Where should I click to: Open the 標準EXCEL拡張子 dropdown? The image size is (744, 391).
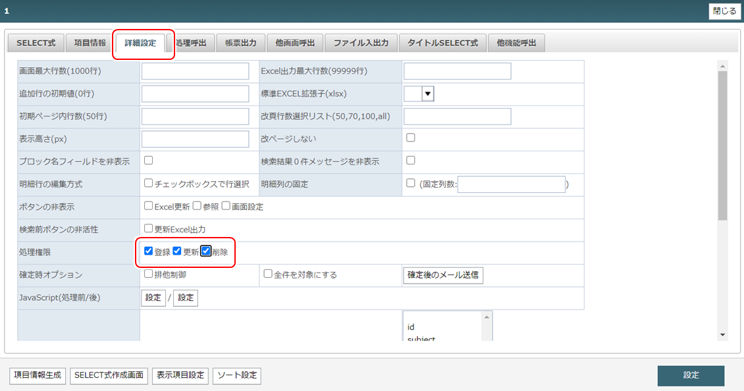(x=419, y=94)
